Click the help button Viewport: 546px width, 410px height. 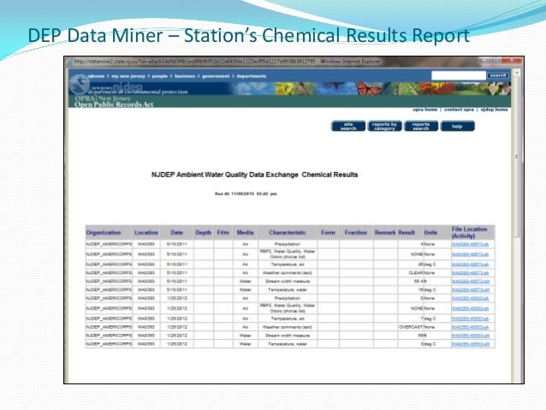(457, 126)
